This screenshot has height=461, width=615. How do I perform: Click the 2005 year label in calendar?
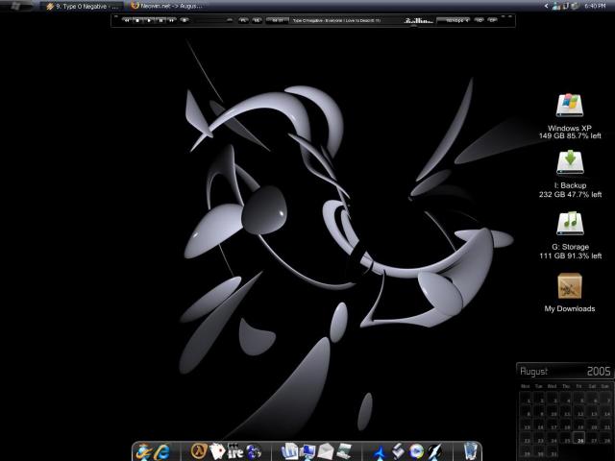click(x=599, y=372)
